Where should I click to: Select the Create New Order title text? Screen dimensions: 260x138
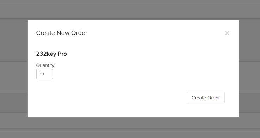click(x=62, y=33)
